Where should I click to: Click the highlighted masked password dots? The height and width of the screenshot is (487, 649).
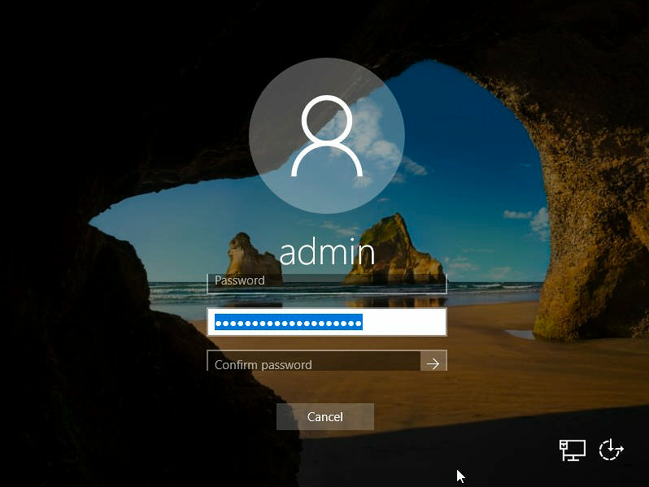(x=288, y=323)
